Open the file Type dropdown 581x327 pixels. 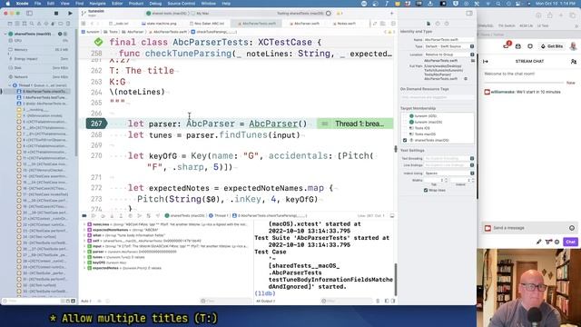coord(449,46)
